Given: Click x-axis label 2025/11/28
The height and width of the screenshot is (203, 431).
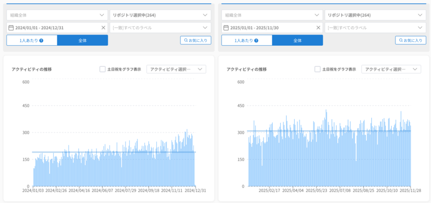Looking at the screenshot, I should click(410, 190).
